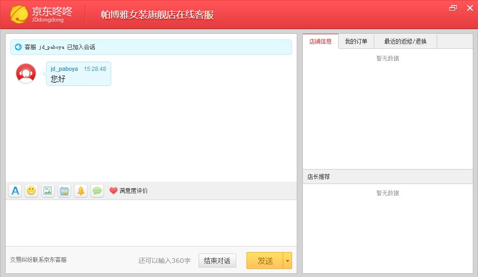Screen dimensions: 478x277
Task: Click in the message input box
Action: pyautogui.click(x=151, y=223)
